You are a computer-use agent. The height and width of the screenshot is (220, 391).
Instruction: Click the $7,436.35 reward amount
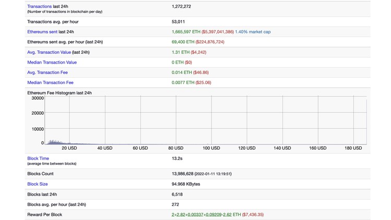pos(253,214)
